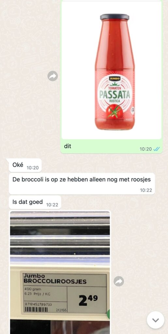Click the "dit" caption under the passata photo
168x334 pixels.
tap(68, 146)
